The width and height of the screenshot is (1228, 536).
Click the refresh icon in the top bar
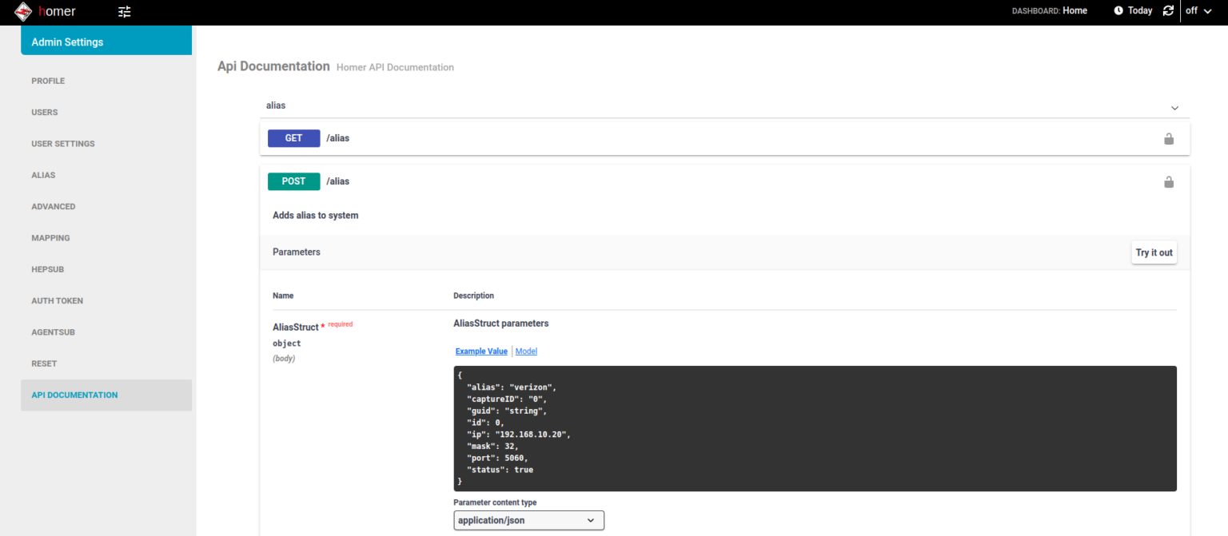point(1169,10)
